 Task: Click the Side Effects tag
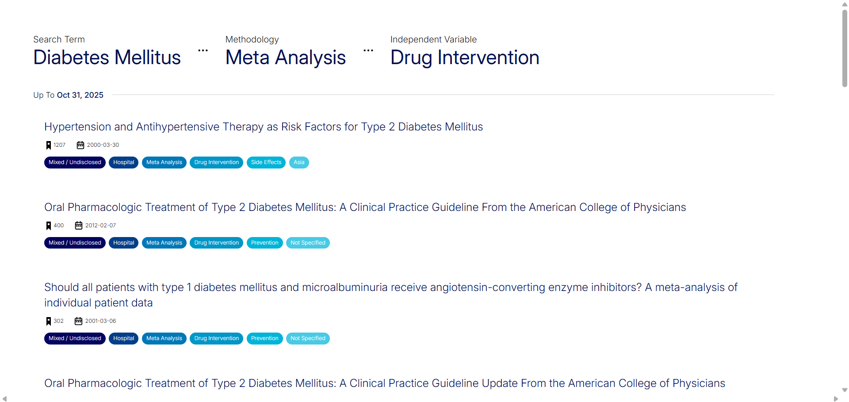click(x=266, y=163)
